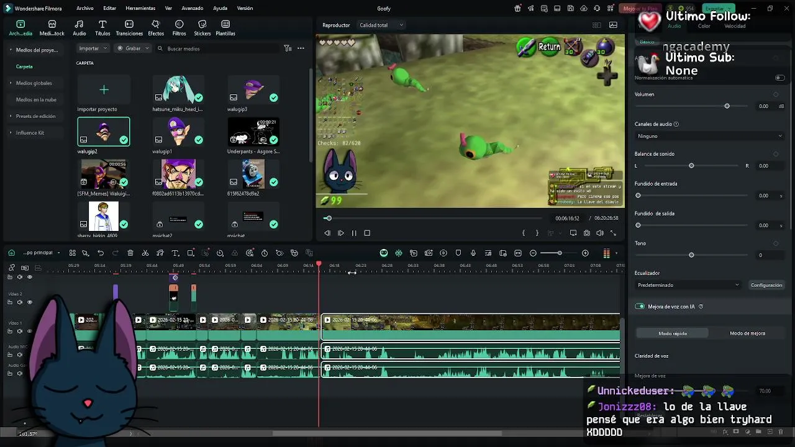
Task: Open the Herramientas menu
Action: pos(140,9)
